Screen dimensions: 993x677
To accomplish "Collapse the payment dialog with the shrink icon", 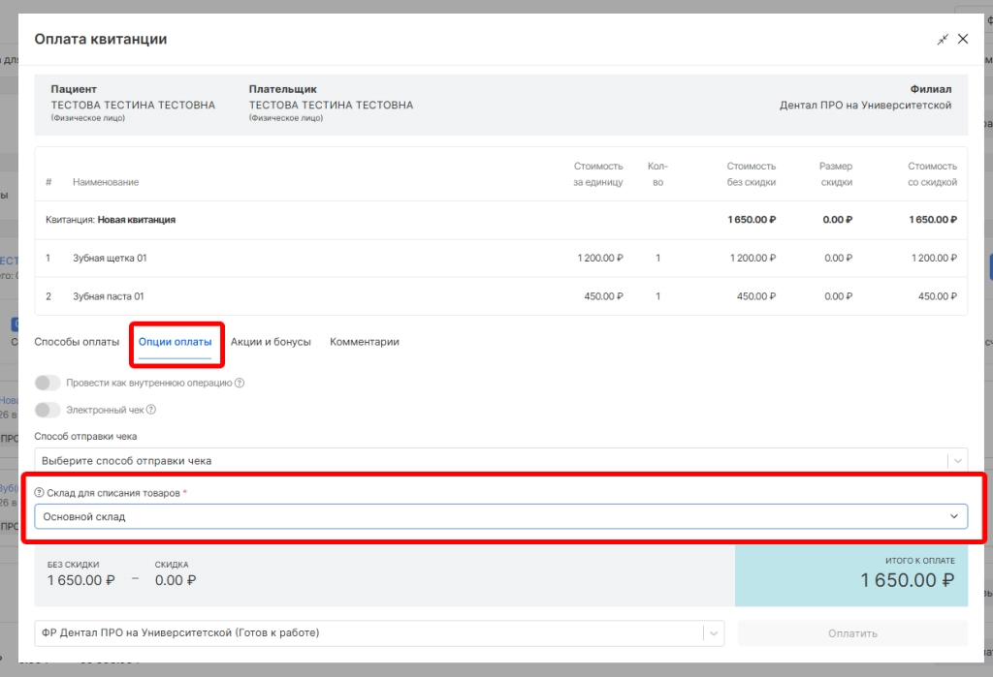I will point(942,40).
